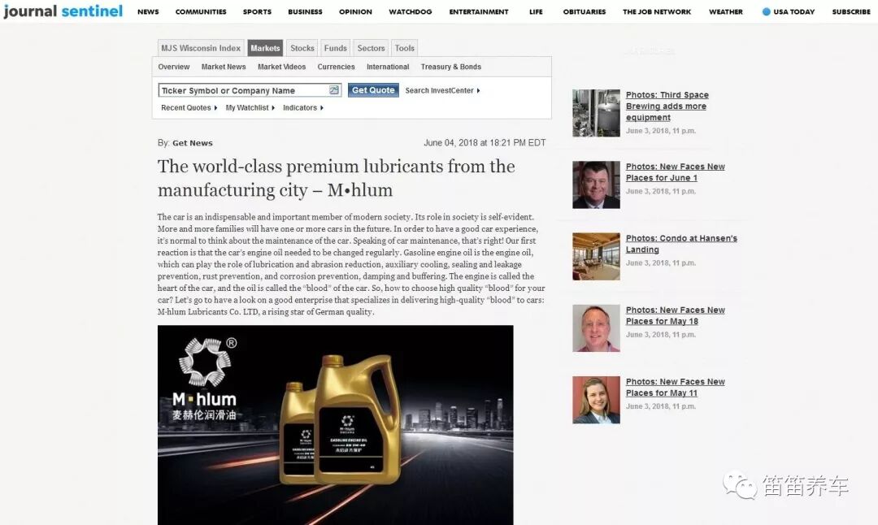Switch to the Stocks tab

tap(302, 48)
